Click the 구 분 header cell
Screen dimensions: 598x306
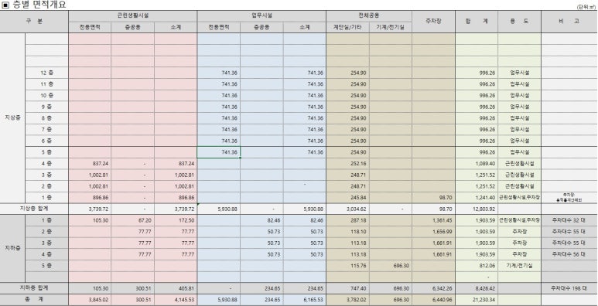34,22
